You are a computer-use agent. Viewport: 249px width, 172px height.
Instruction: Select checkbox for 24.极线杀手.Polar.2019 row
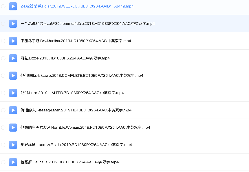coord(3,6)
